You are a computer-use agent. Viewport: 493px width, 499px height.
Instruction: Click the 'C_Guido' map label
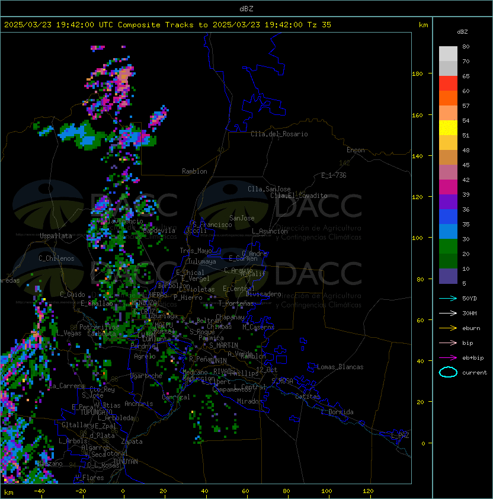pyautogui.click(x=72, y=295)
